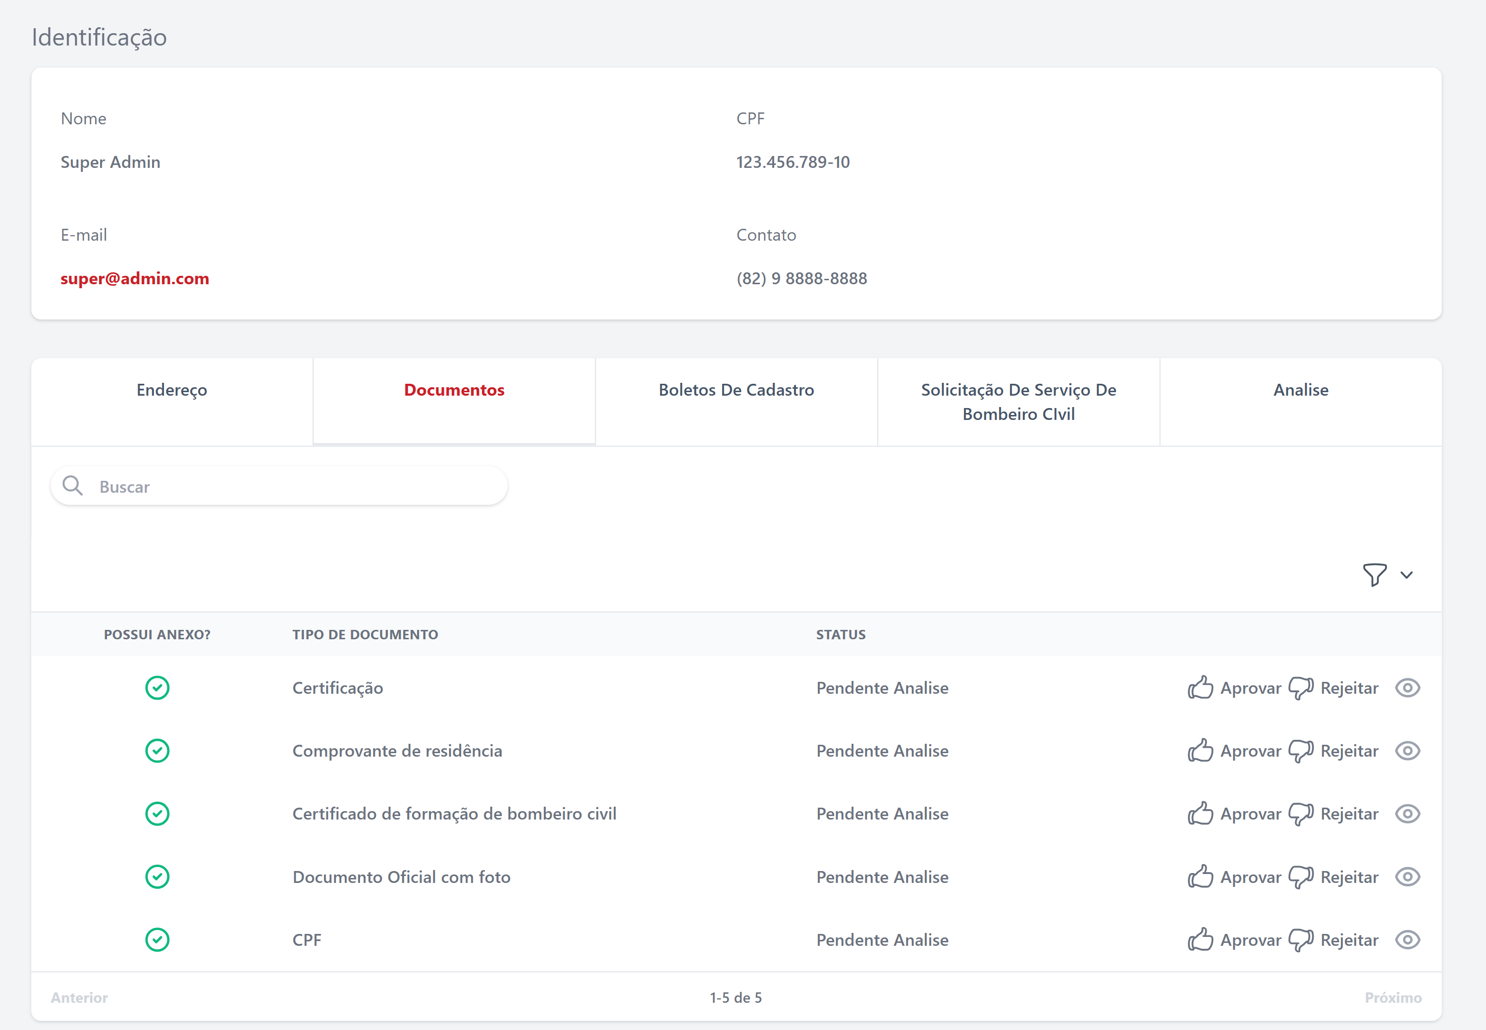Click the magnifier search icon
Viewport: 1486px width, 1030px height.
(72, 486)
